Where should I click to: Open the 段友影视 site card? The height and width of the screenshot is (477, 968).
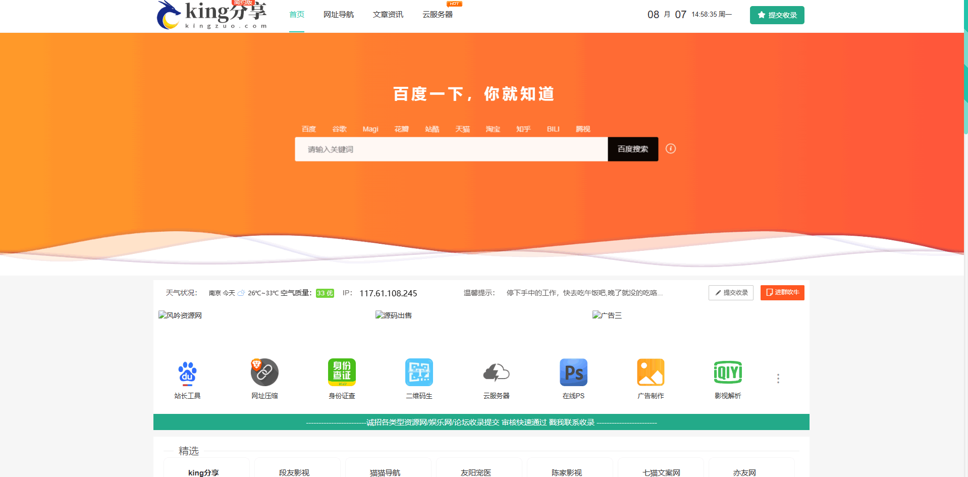pyautogui.click(x=297, y=468)
